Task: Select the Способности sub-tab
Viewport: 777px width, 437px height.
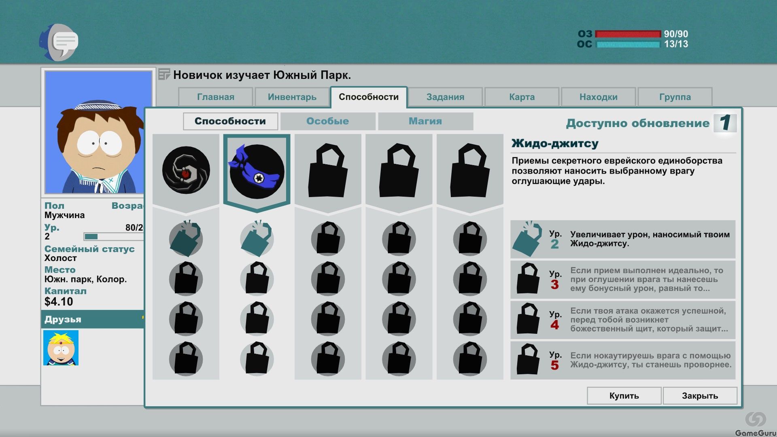Action: tap(230, 121)
